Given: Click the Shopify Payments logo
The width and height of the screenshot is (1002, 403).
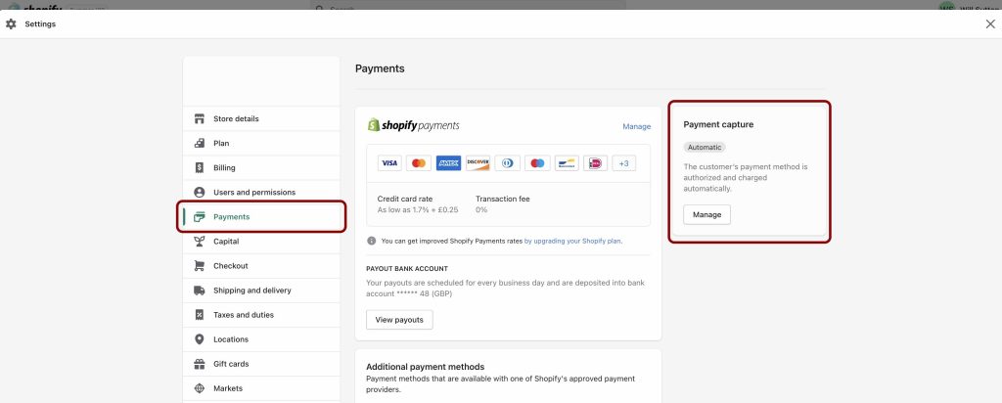Looking at the screenshot, I should (413, 125).
